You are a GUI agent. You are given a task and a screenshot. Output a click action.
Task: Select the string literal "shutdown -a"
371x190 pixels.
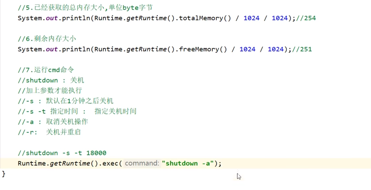click(x=188, y=163)
